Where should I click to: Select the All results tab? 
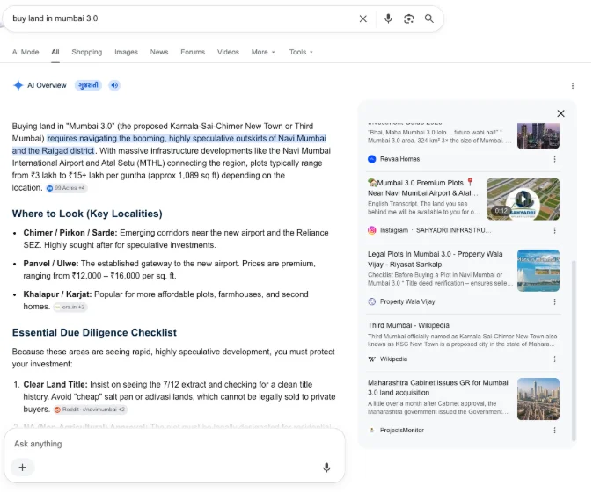(x=55, y=52)
